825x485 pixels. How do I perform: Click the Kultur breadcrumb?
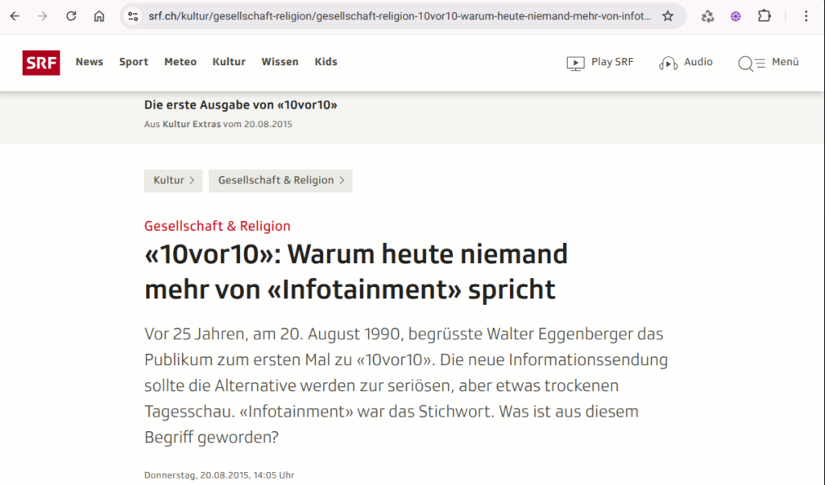click(172, 181)
